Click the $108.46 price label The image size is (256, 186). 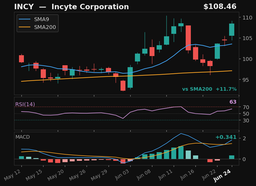pos(220,7)
